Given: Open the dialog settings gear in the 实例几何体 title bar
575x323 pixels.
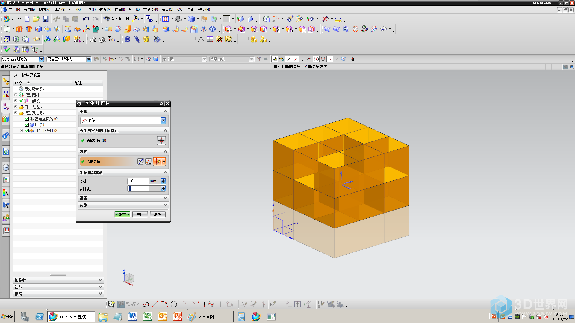Looking at the screenshot, I should click(79, 103).
